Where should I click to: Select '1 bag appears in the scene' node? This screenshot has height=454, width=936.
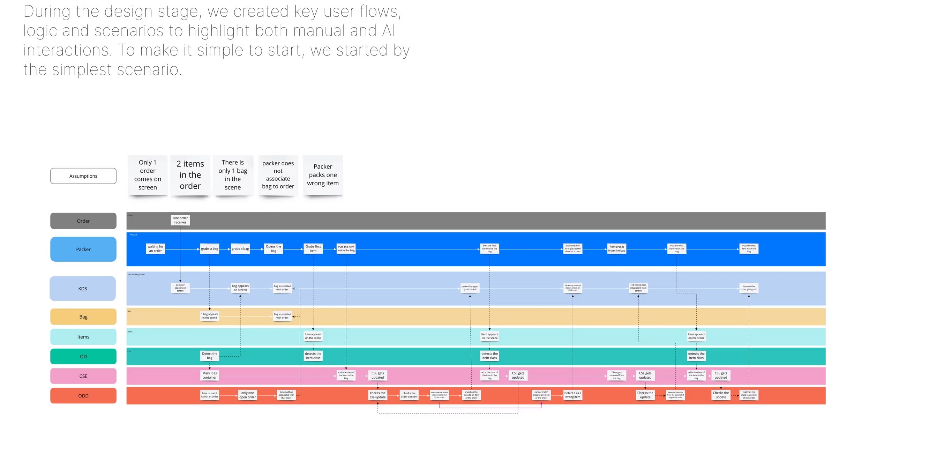pos(210,316)
